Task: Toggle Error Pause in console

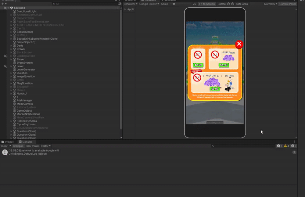Action: (x=33, y=146)
